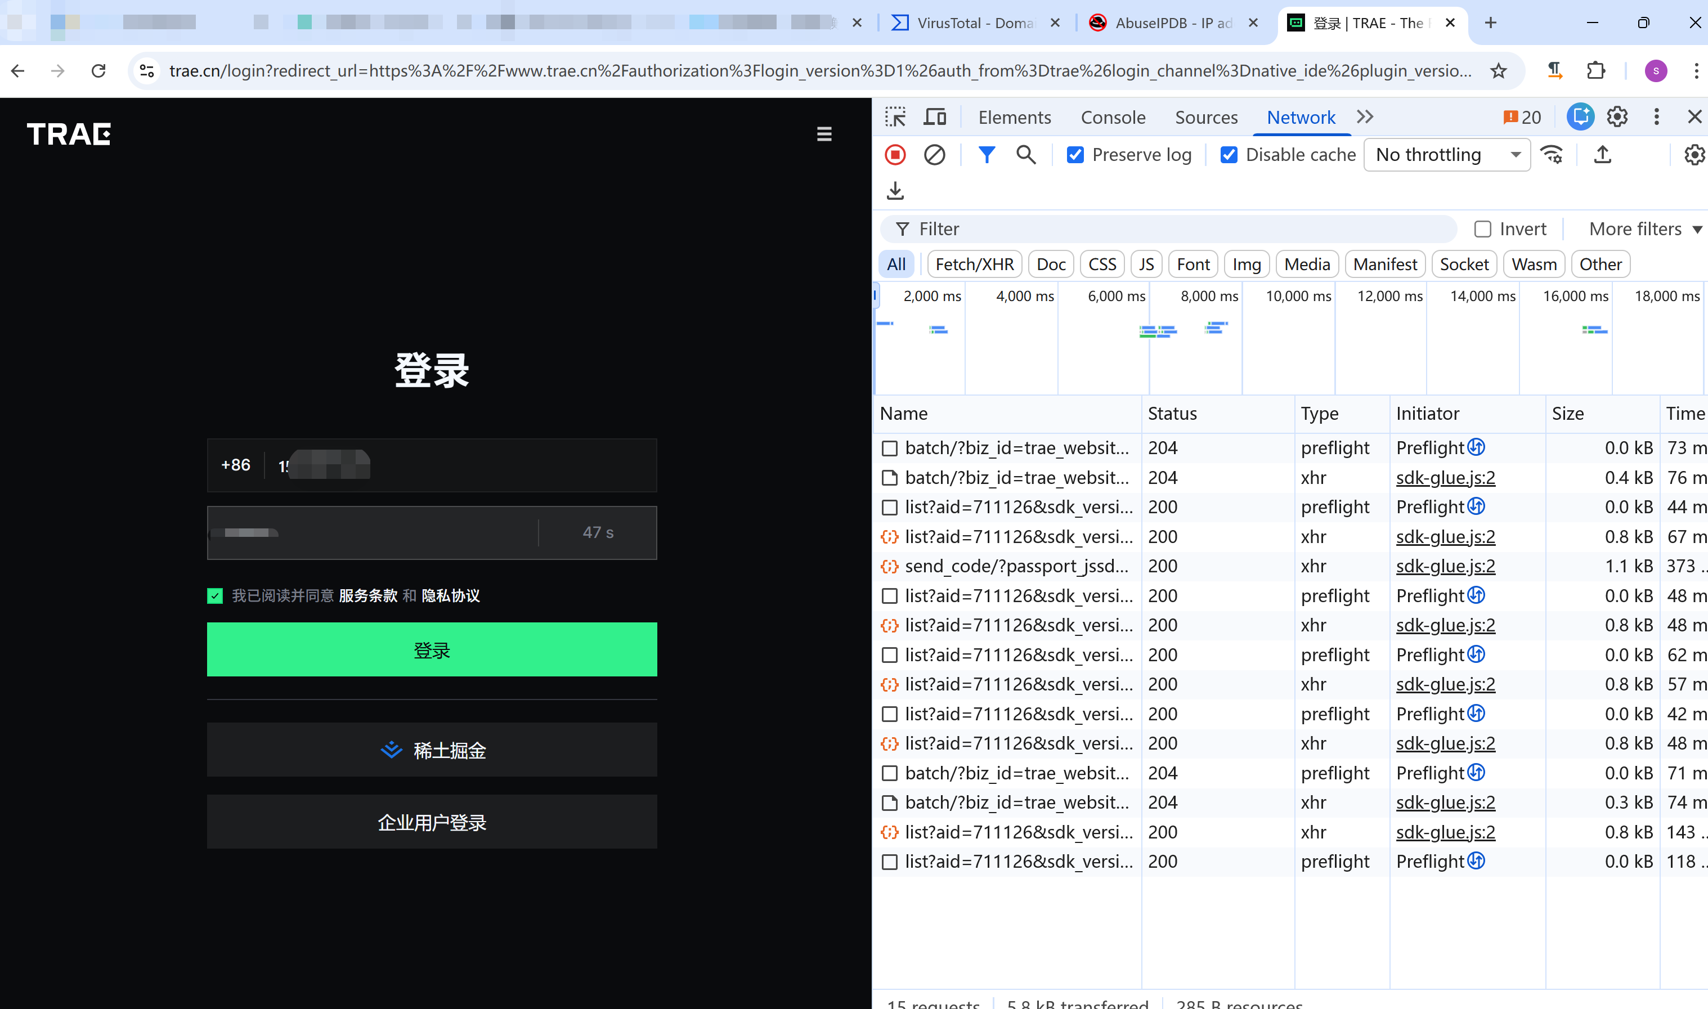
Task: Toggle the network filter funnel icon
Action: (986, 155)
